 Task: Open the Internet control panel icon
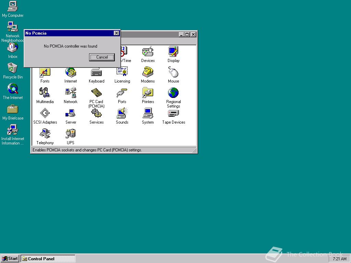click(x=71, y=76)
